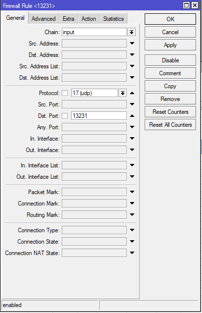Toggle the Protocol invert checkbox
202x313 pixels.
point(65,93)
